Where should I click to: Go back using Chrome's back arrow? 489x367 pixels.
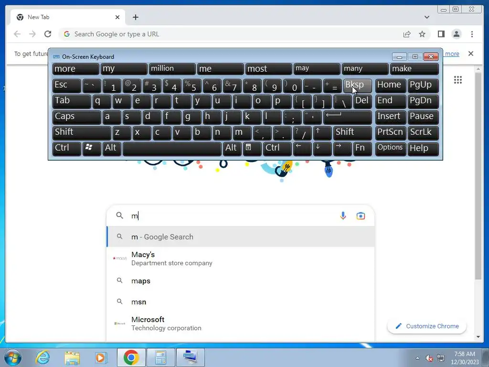pos(17,34)
